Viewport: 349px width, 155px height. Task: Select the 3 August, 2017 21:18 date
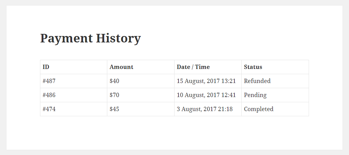point(205,109)
